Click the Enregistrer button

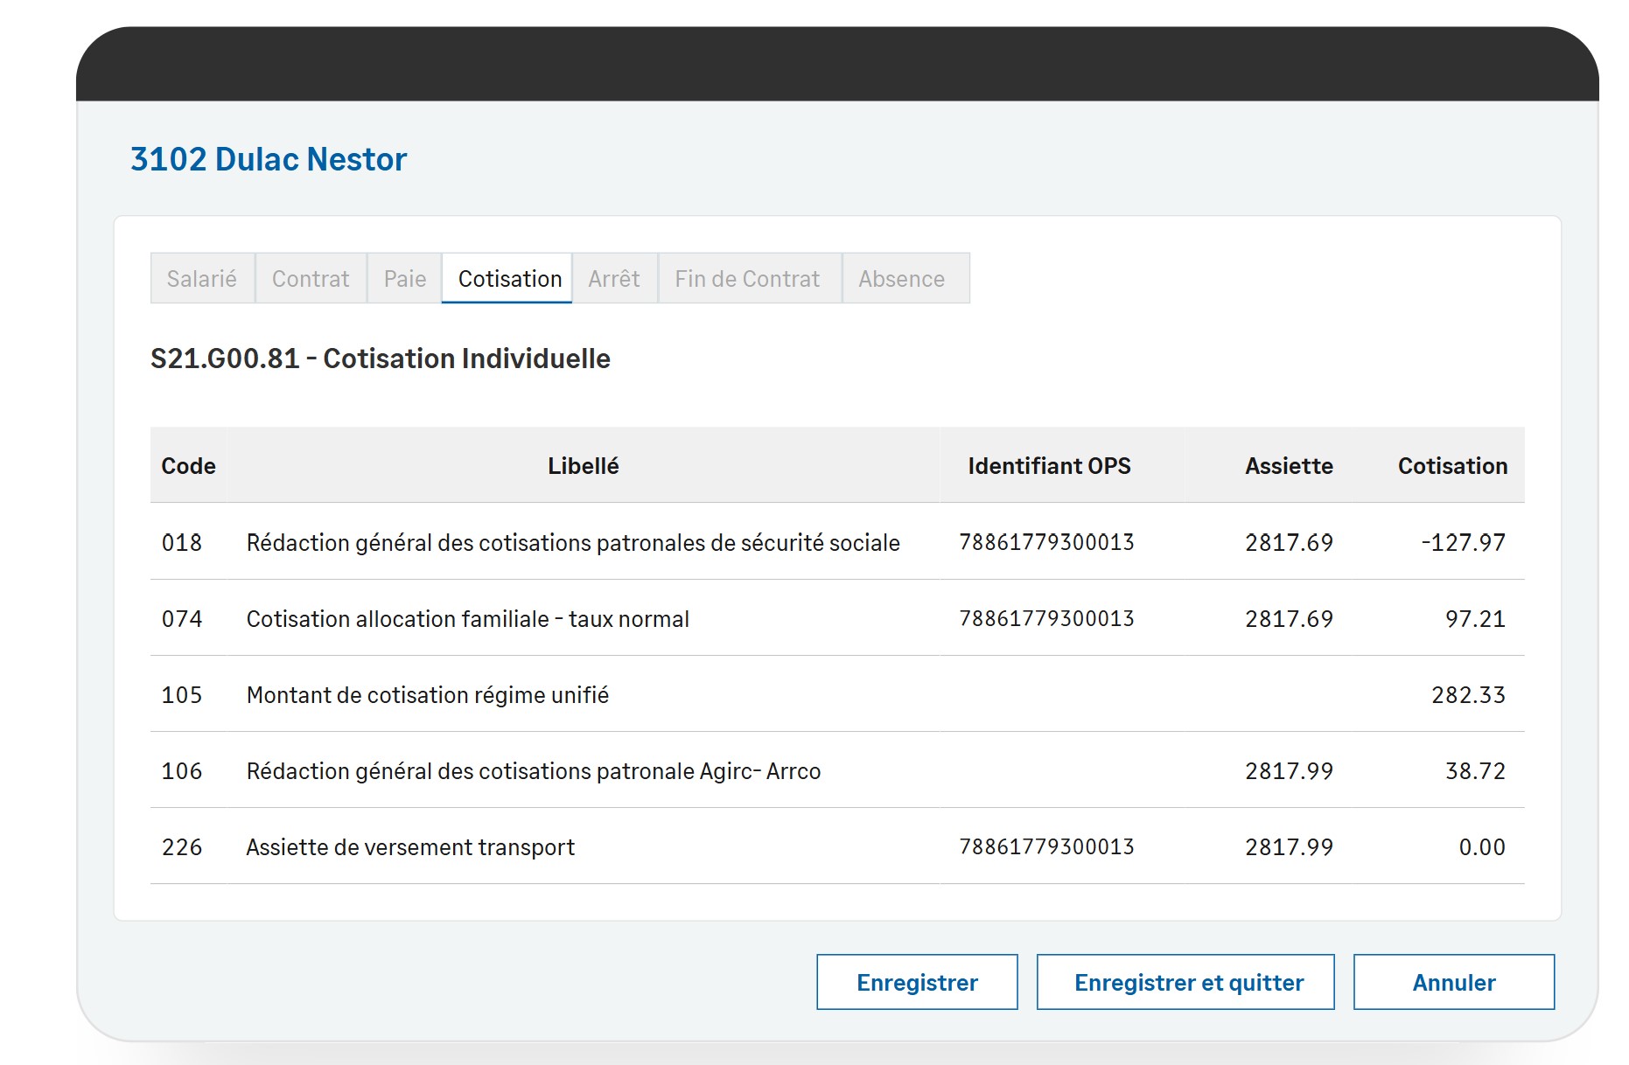point(917,982)
